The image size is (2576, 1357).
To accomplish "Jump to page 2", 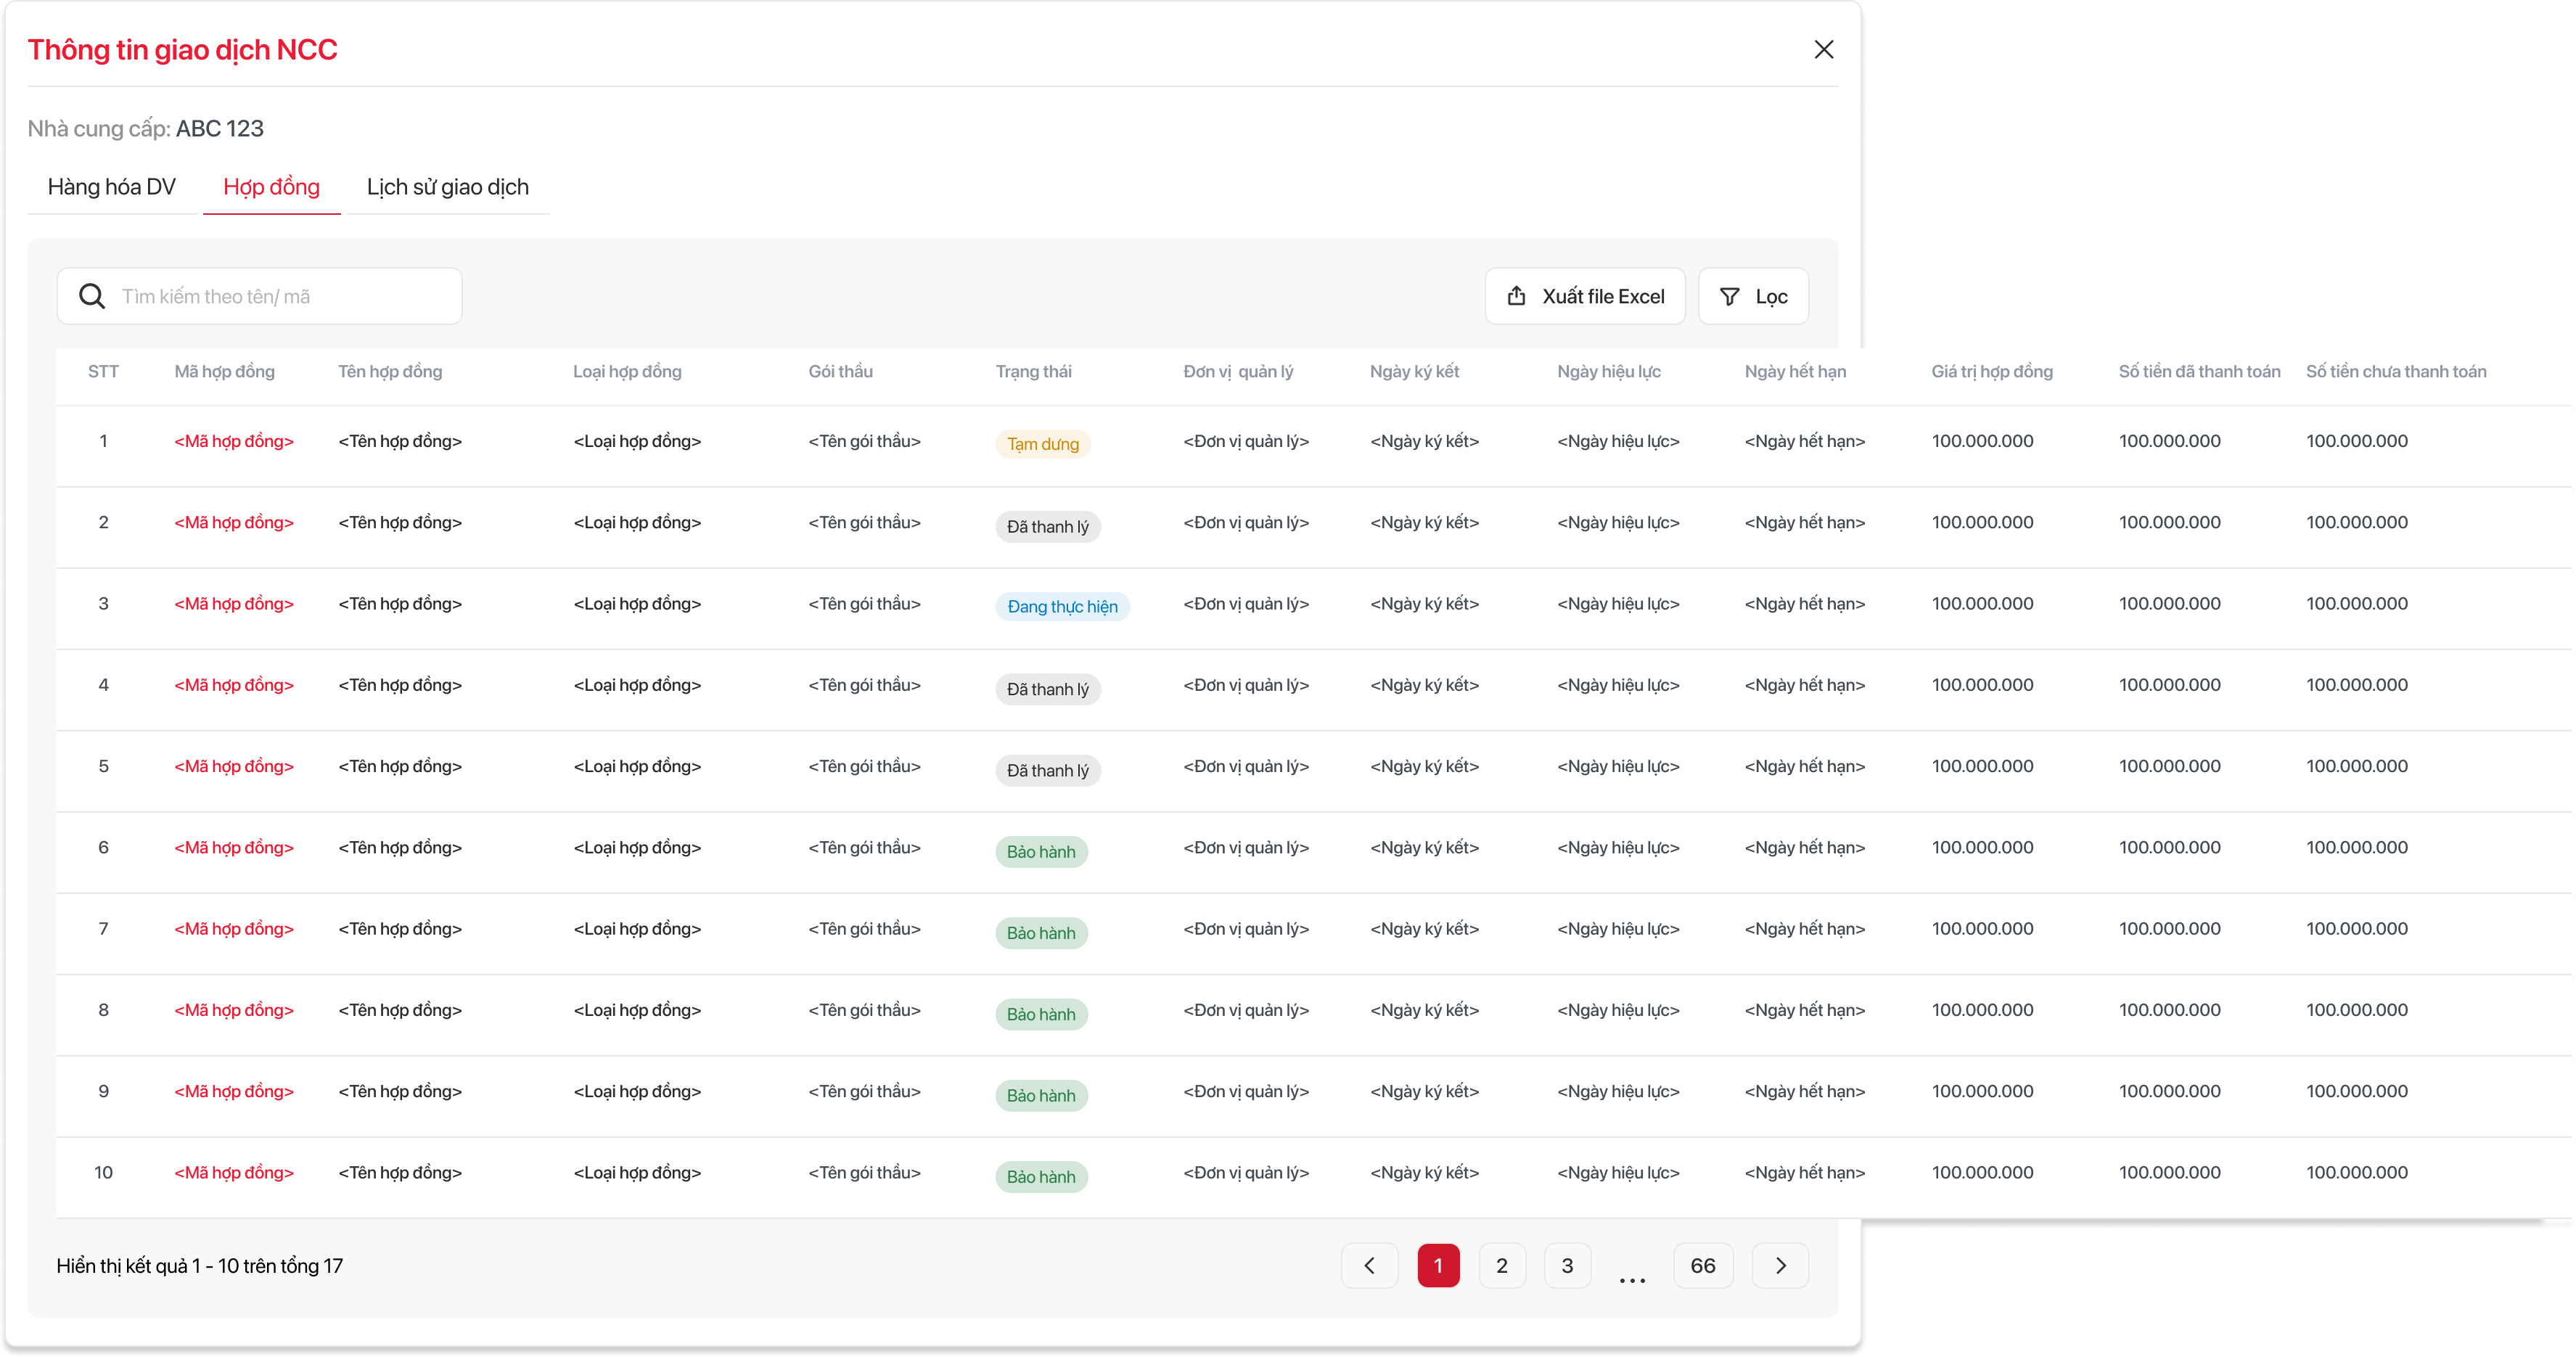I will point(1501,1265).
